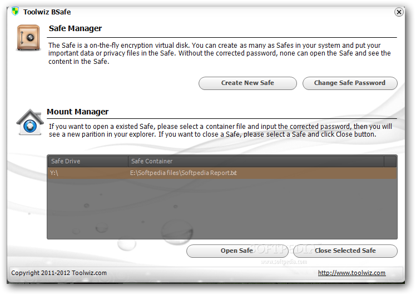The height and width of the screenshot is (295, 416).
Task: Click the Close Selected Safe button
Action: (x=345, y=251)
